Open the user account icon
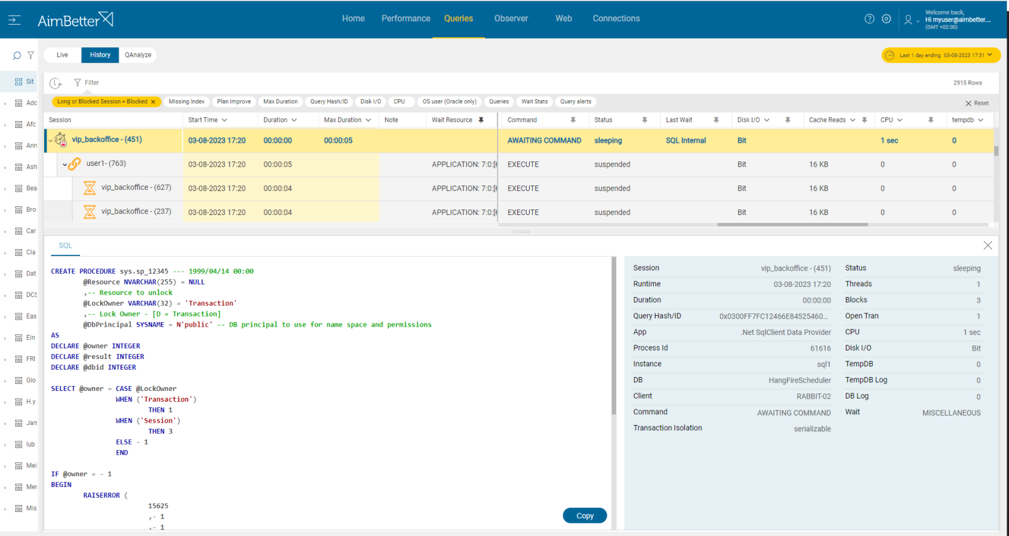Screen dimensions: 1009x536 pyautogui.click(x=908, y=20)
